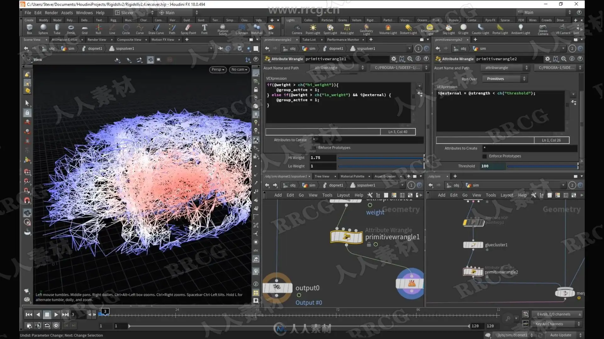Click the Point Light shelf tool
The image size is (604, 339).
(313, 29)
